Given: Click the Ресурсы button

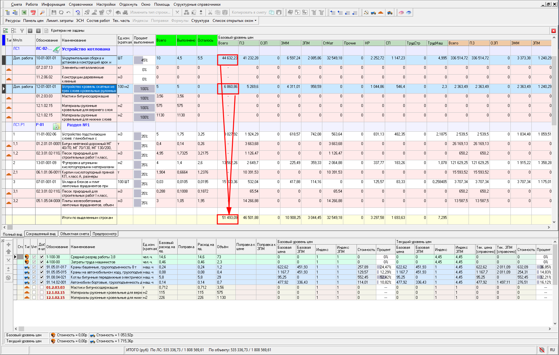Looking at the screenshot, I should click(13, 21).
